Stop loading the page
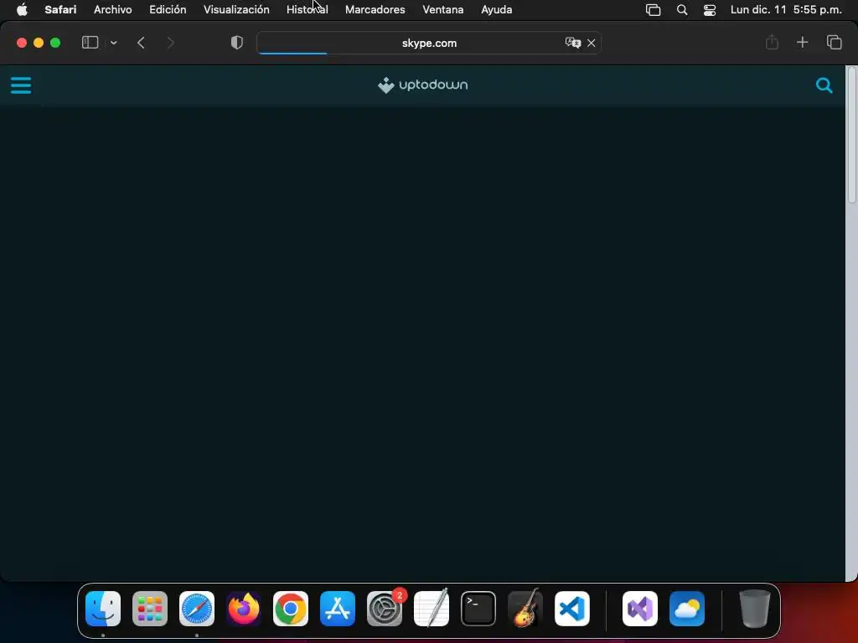 [x=592, y=43]
